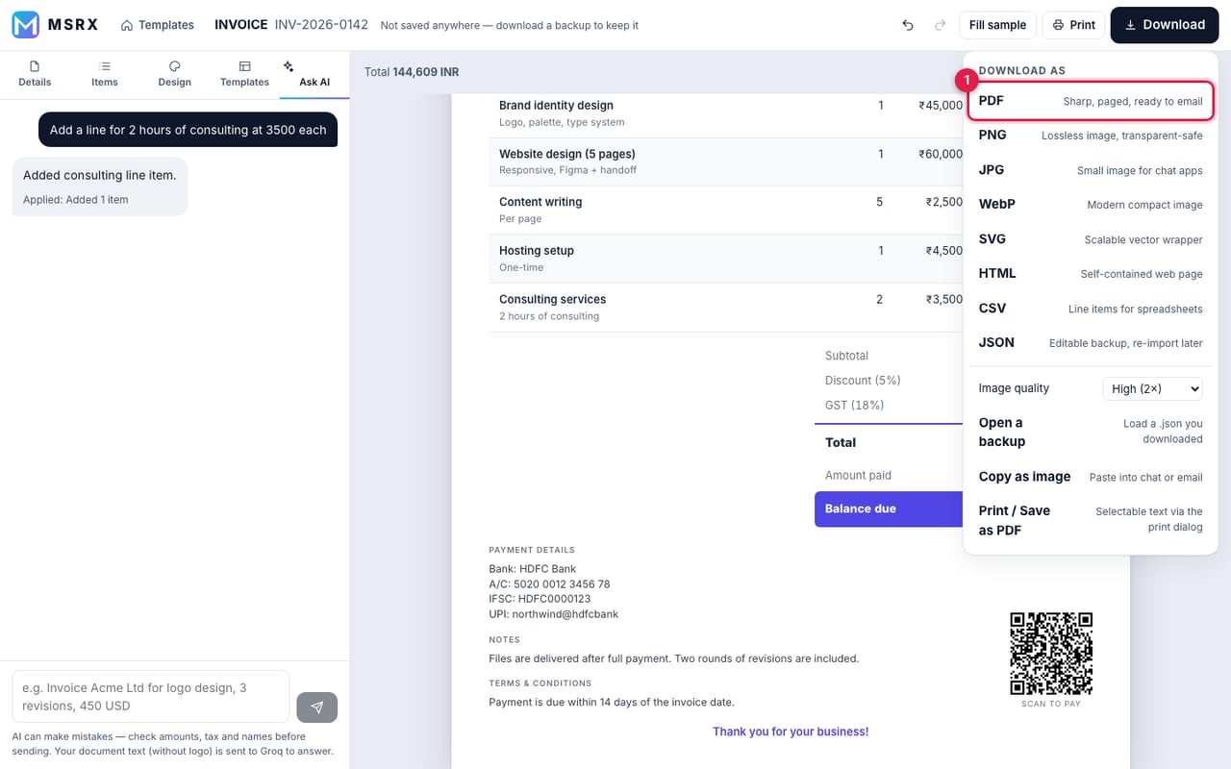Choose Copy as image option
This screenshot has height=769, width=1231.
tap(1091, 477)
